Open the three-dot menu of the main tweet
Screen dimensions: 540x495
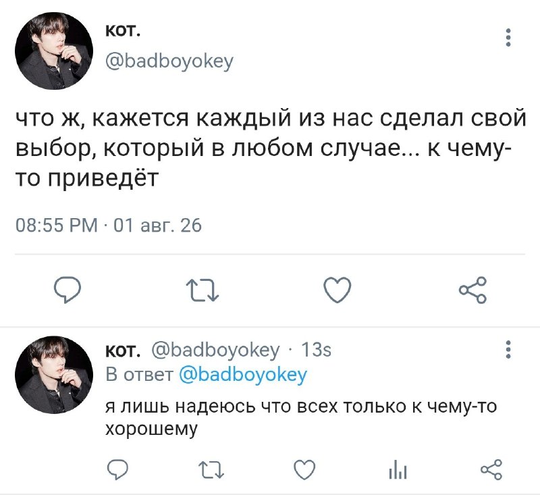pos(508,37)
